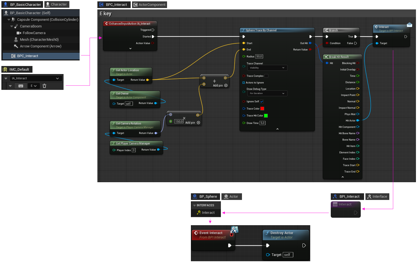Screen dimensions: 419x264
Task: Toggle the Ignore Self checkbox
Action: (x=262, y=101)
